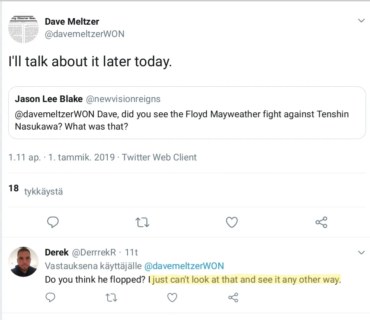Share Derek's reply tweet
This screenshot has width=370, height=320.
point(233,297)
